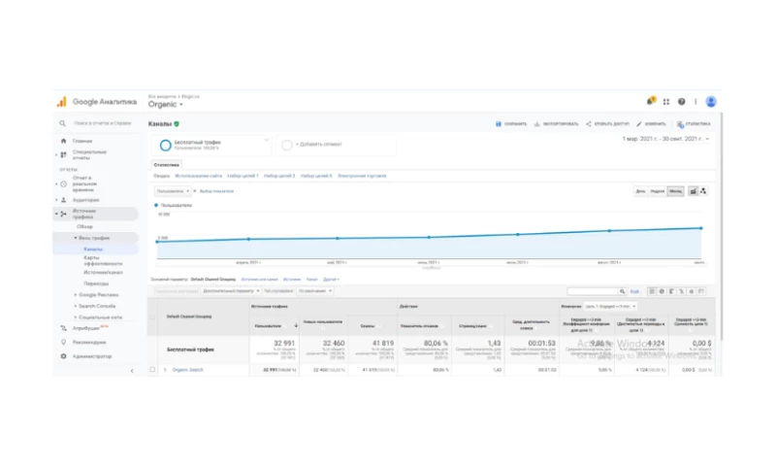Viewport: 776px width, 466px height.
Task: Open the Статистика tab
Action: click(167, 165)
